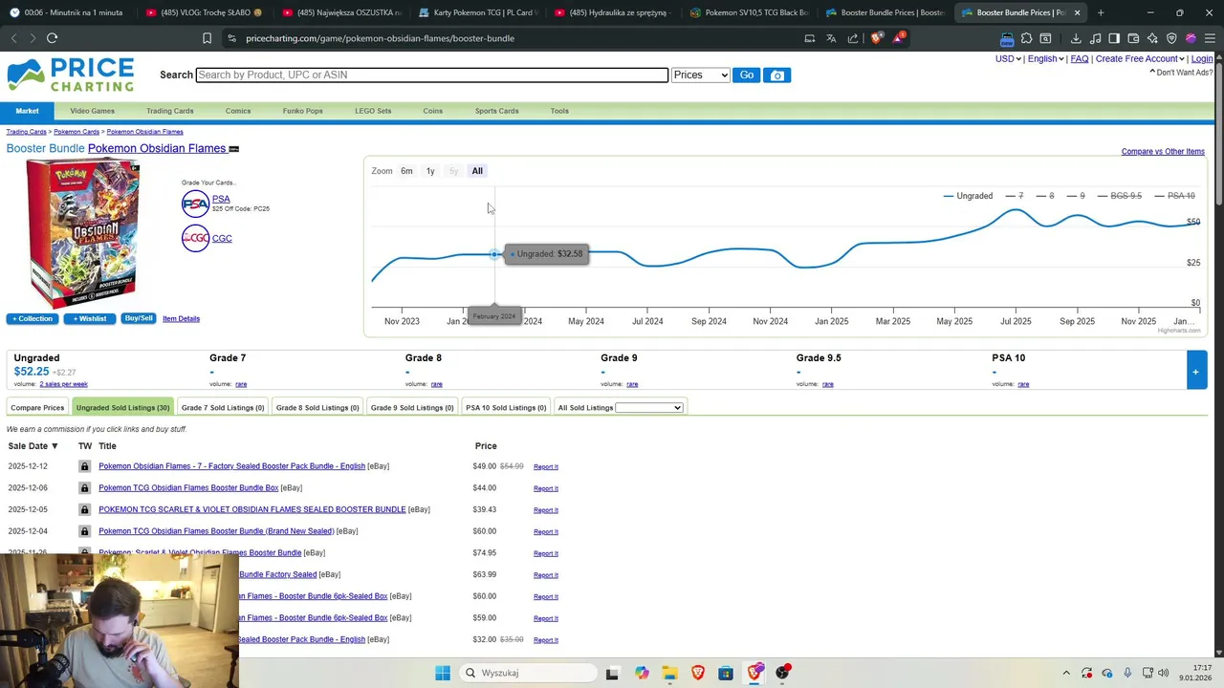Switch to Compare Prices tab
The height and width of the screenshot is (688, 1224).
tap(37, 408)
